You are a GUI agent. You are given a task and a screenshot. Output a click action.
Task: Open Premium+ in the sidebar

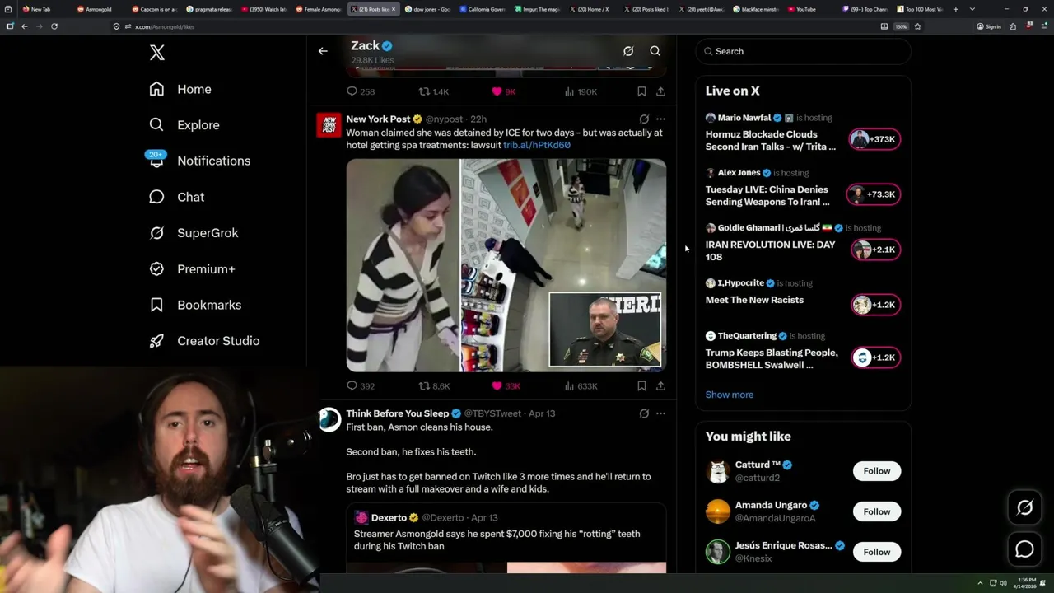coord(192,268)
